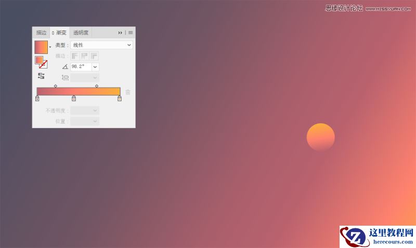This screenshot has width=416, height=248.
Task: Choose second stroke gradient option (along stroke)
Action: [x=85, y=56]
